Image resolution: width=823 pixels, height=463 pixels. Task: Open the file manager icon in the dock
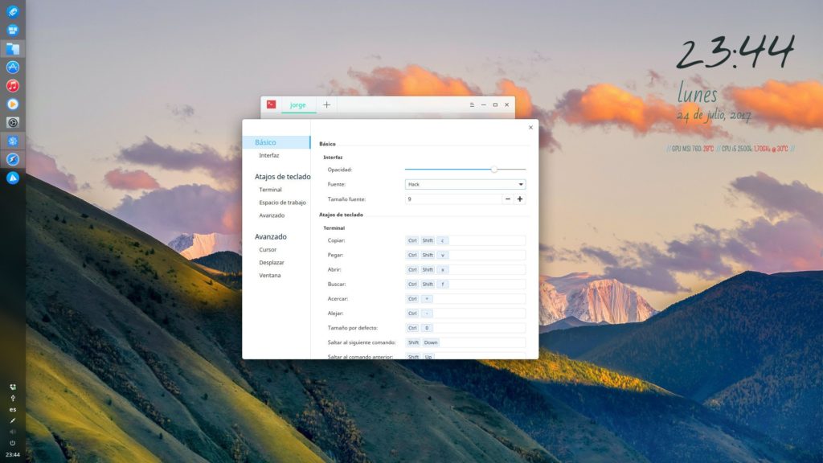pyautogui.click(x=13, y=49)
